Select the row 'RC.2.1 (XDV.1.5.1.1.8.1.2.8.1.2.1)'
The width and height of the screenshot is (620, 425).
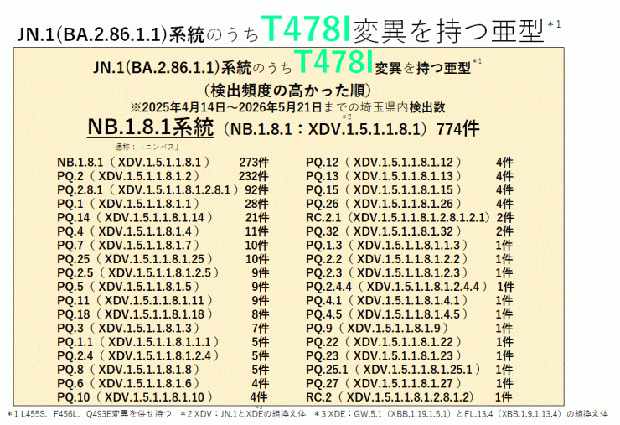[410, 218]
